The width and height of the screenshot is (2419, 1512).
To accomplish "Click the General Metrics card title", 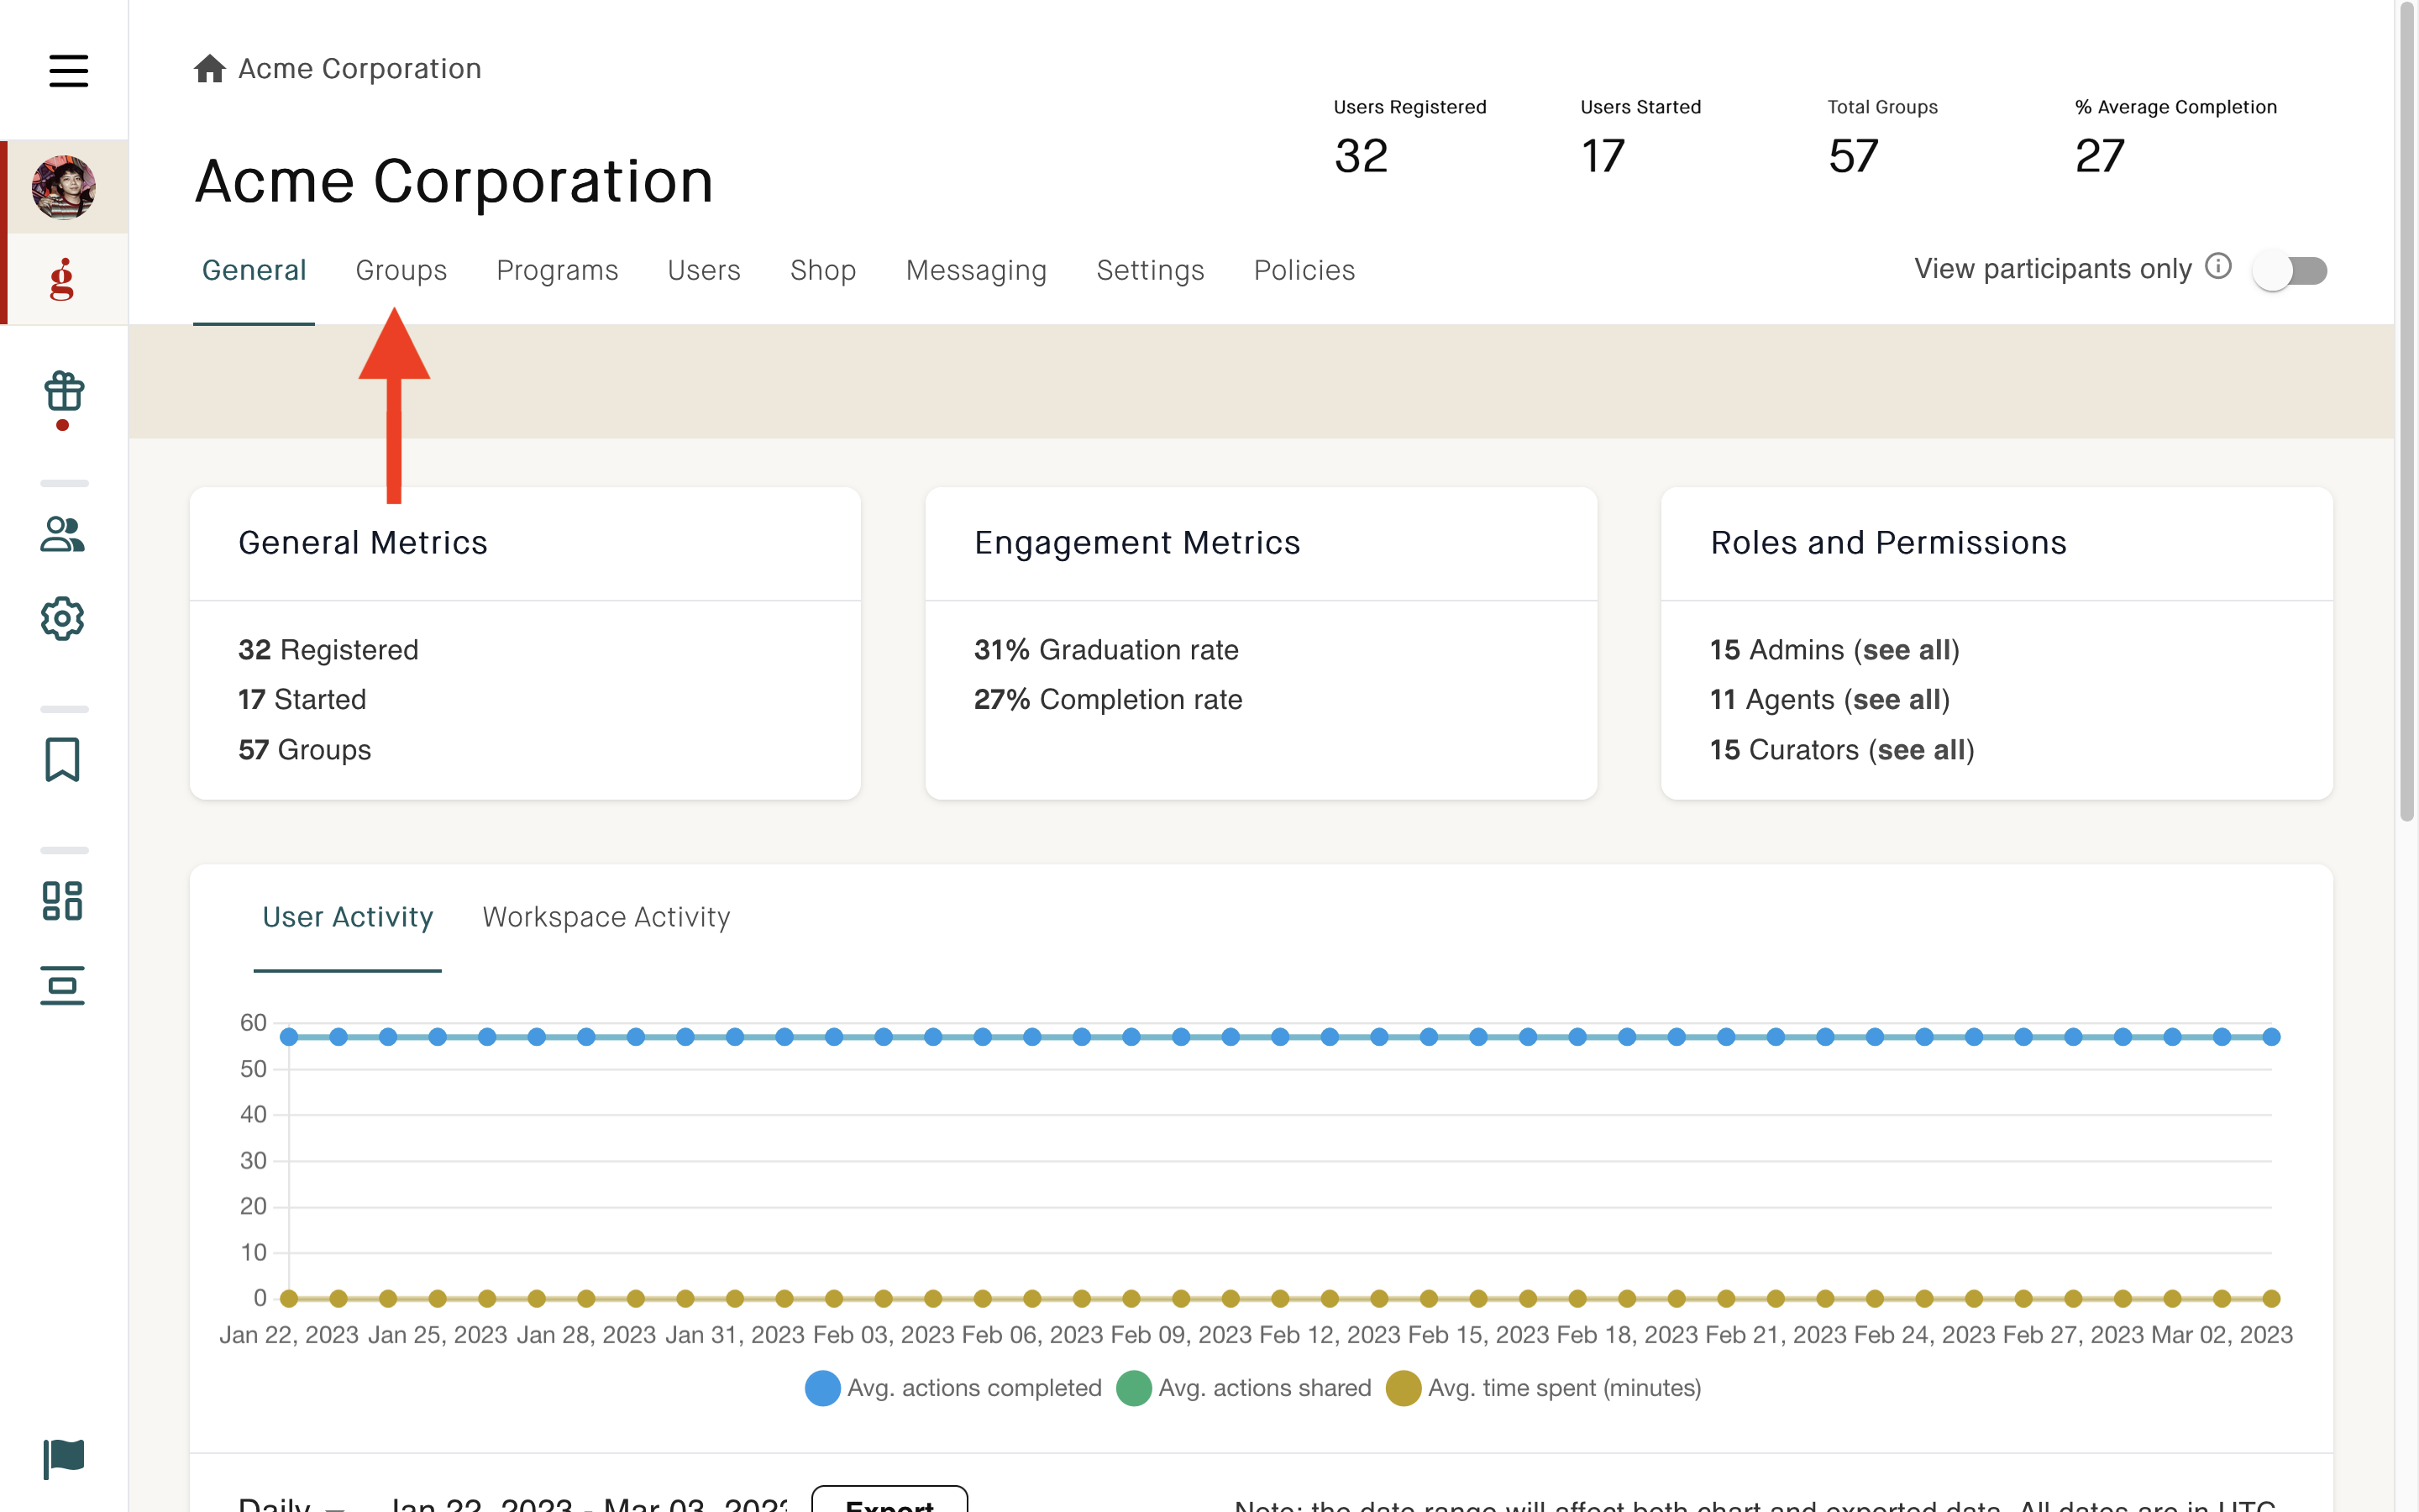I will (x=363, y=543).
